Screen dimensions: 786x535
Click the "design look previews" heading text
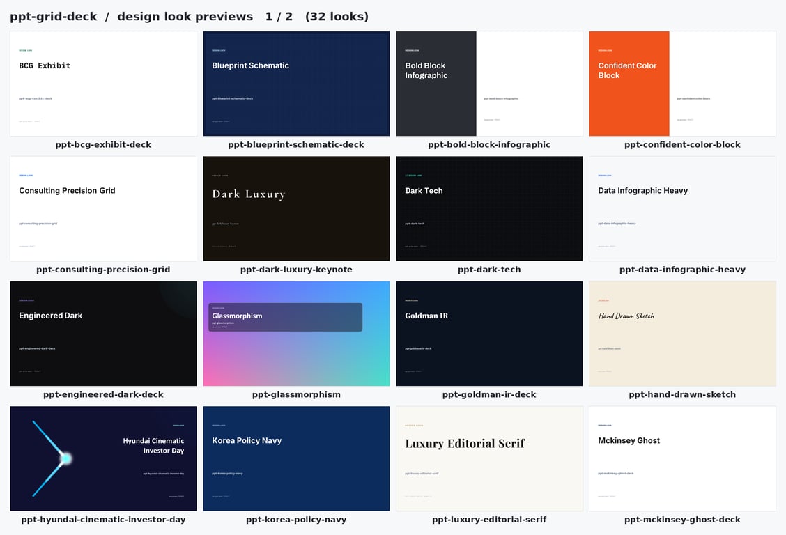(x=185, y=17)
